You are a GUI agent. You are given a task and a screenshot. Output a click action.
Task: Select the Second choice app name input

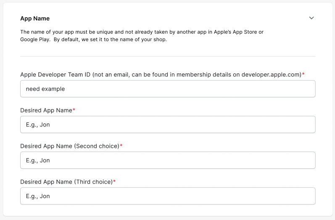(x=168, y=160)
